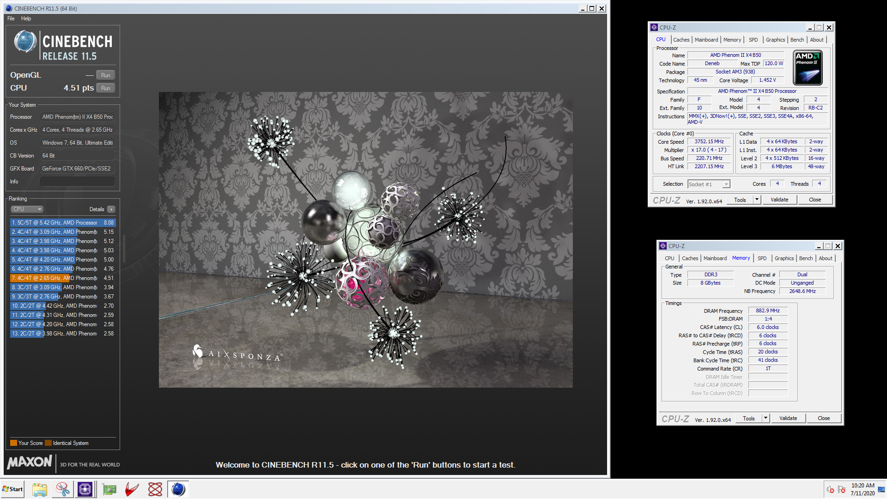Open the Help menu in Cinebench
Viewport: 887px width, 499px height.
[26, 18]
